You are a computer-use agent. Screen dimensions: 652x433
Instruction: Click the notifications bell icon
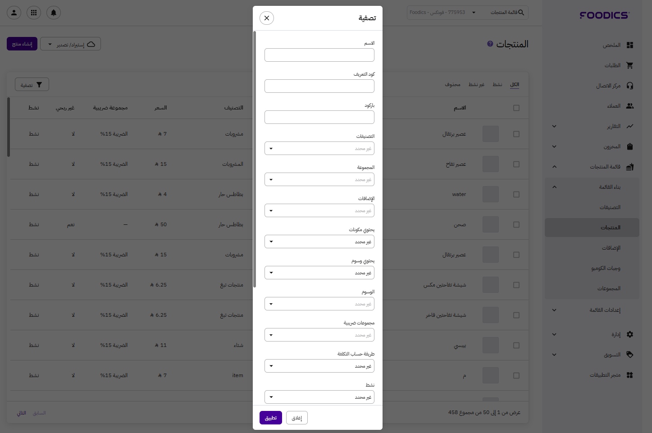tap(54, 13)
